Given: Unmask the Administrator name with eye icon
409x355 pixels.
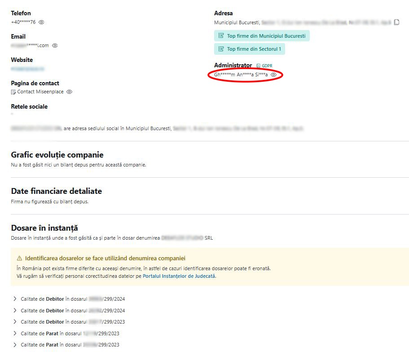Looking at the screenshot, I should (273, 75).
